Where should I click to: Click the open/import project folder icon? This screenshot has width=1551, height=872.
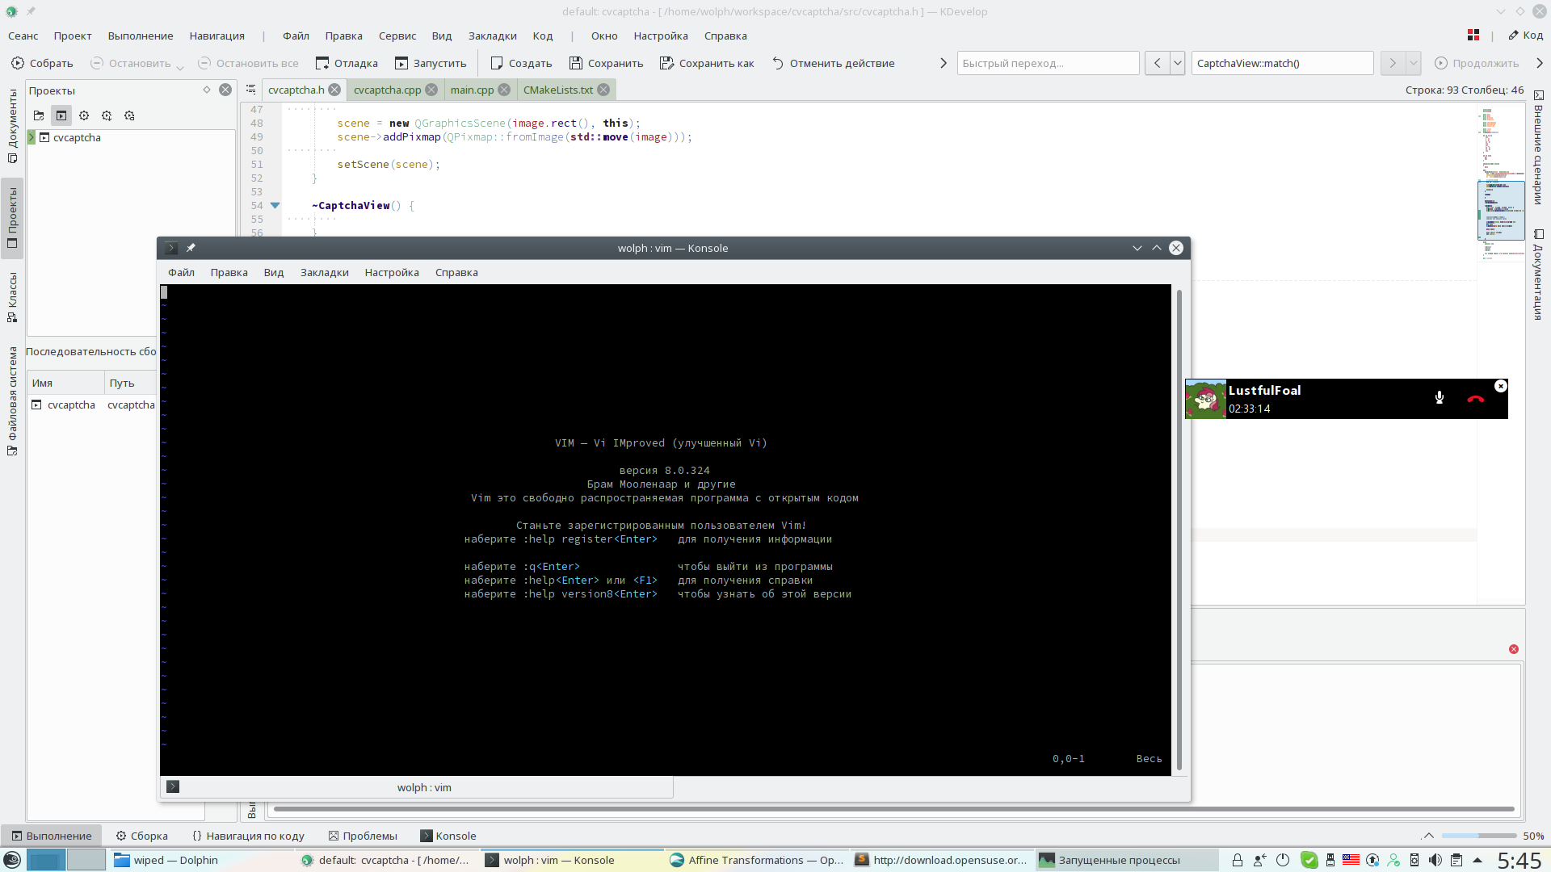(39, 115)
